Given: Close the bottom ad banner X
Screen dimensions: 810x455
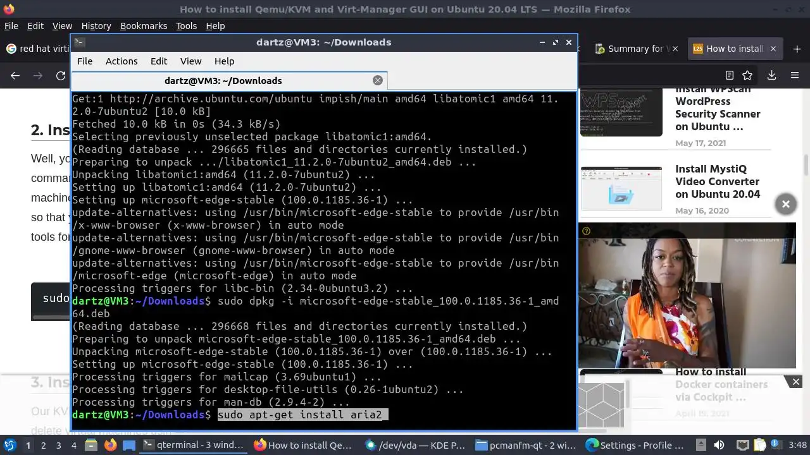Looking at the screenshot, I should [796, 382].
